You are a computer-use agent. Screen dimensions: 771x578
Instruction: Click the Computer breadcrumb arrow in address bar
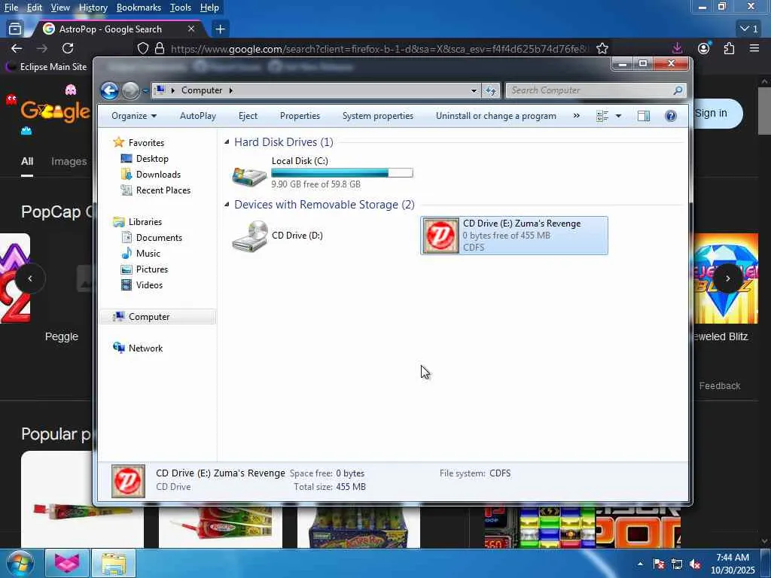click(x=230, y=90)
